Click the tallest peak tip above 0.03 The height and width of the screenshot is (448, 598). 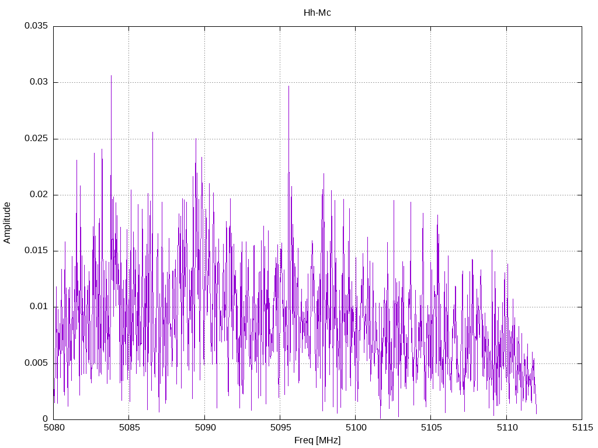click(x=111, y=76)
